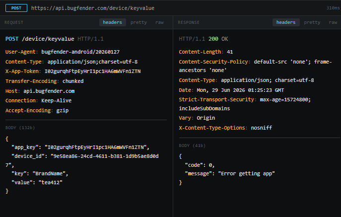Image resolution: width=341 pixels, height=217 pixels.
Task: Select the X-Content-Type-Options value nosniff
Action: click(x=262, y=128)
